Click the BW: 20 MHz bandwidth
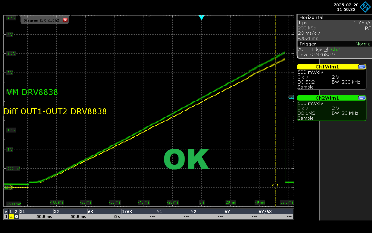This screenshot has height=233, width=372. [345, 113]
